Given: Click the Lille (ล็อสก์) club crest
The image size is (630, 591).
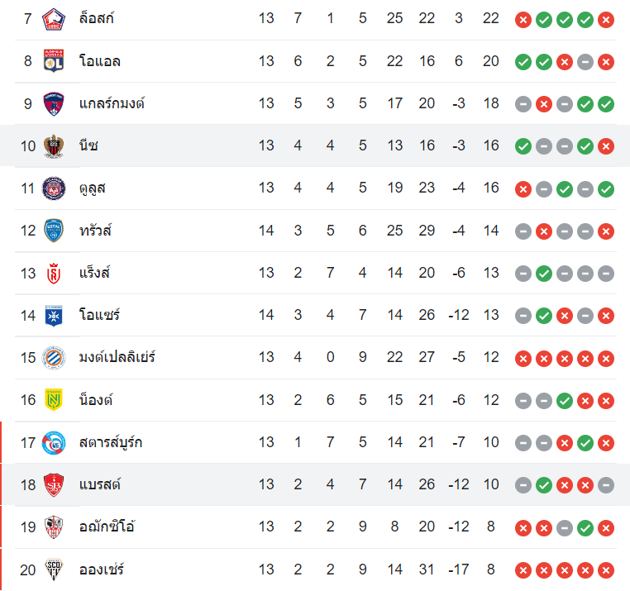Looking at the screenshot, I should pyautogui.click(x=55, y=19).
